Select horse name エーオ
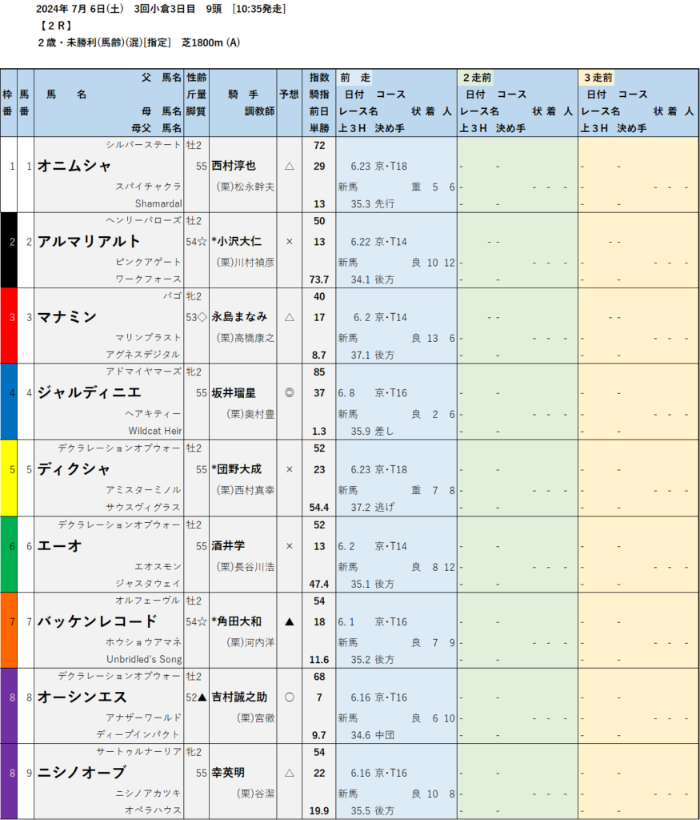 tap(59, 545)
